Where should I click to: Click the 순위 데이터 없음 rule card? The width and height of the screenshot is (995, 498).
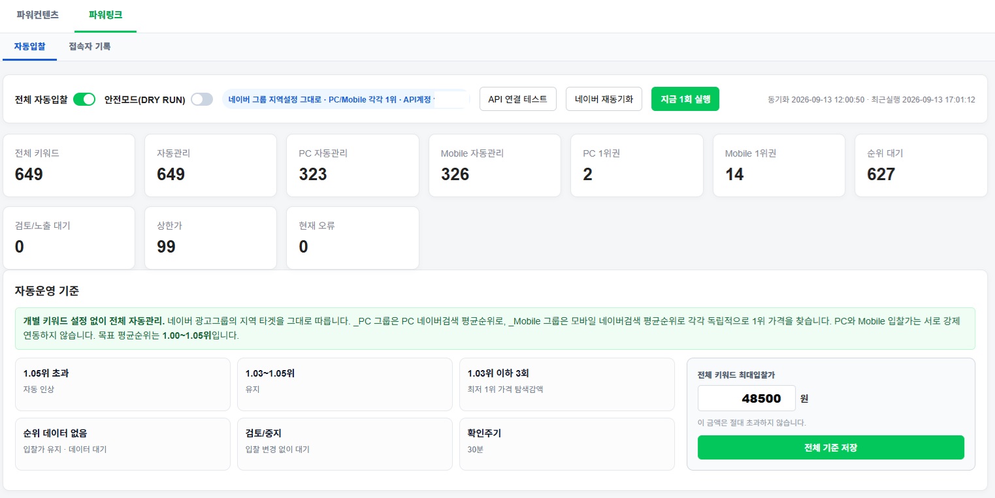[x=123, y=444]
